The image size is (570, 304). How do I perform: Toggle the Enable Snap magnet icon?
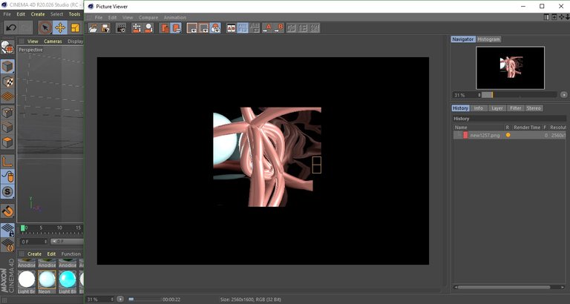tap(7, 211)
